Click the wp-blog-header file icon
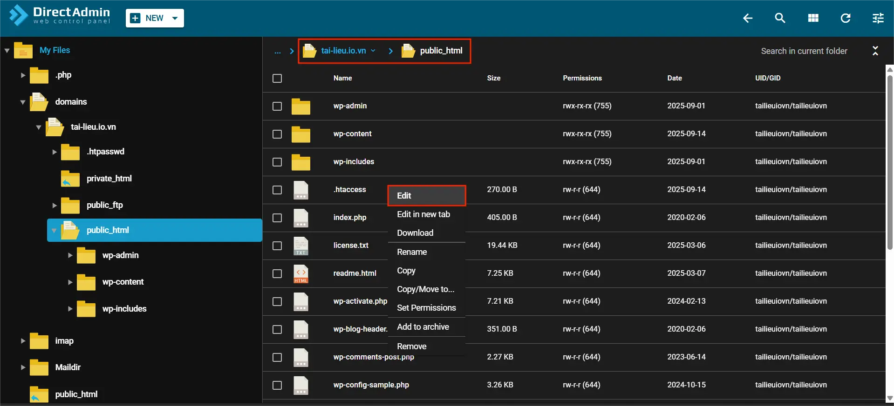 point(301,330)
